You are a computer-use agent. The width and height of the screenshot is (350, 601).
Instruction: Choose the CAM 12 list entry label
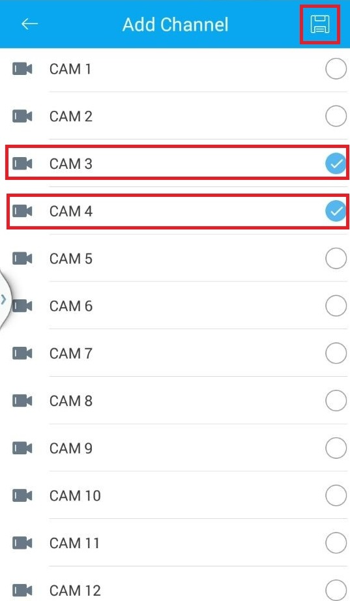coord(75,591)
